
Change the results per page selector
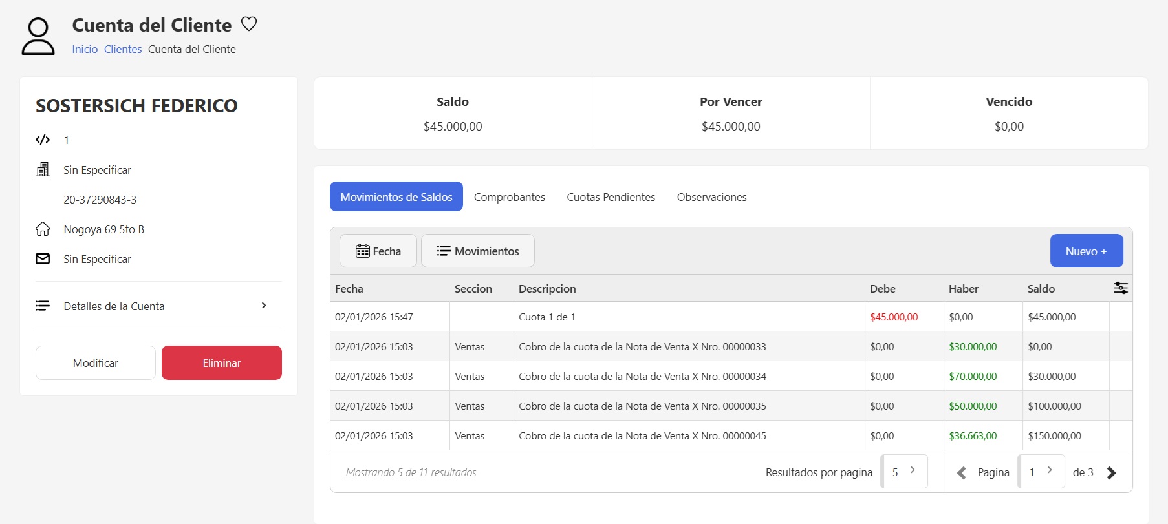point(904,472)
